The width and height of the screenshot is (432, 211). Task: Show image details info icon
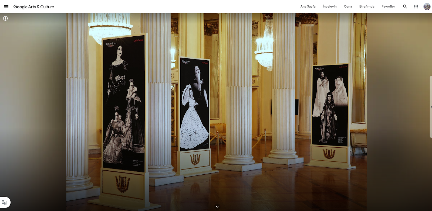pos(5,18)
